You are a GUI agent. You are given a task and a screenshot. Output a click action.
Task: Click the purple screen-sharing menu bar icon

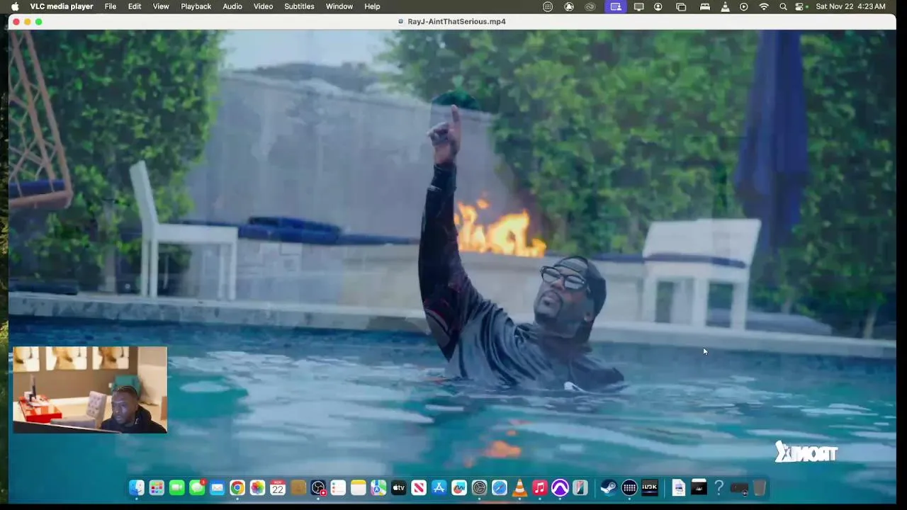tap(616, 6)
